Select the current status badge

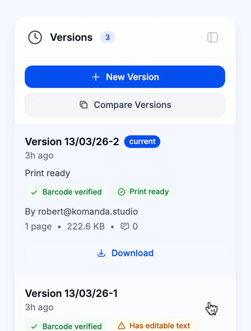142,142
